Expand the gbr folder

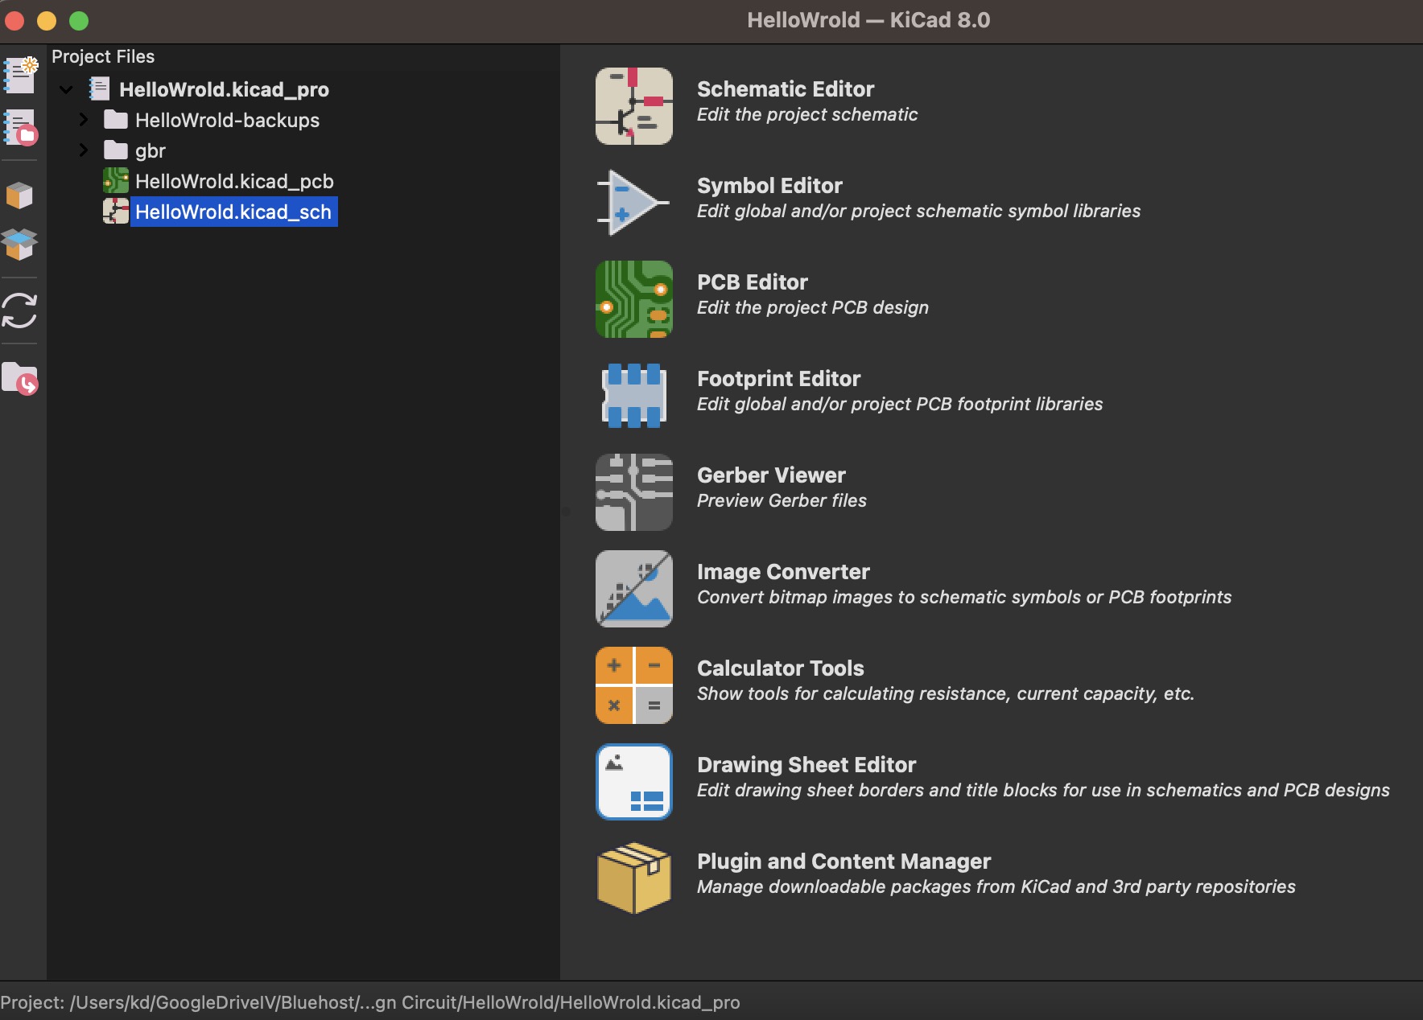tap(84, 150)
